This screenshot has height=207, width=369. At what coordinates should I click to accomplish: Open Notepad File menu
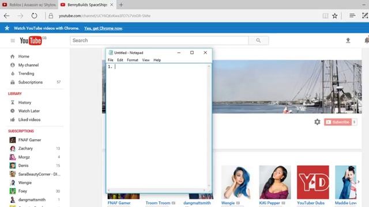pyautogui.click(x=110, y=60)
